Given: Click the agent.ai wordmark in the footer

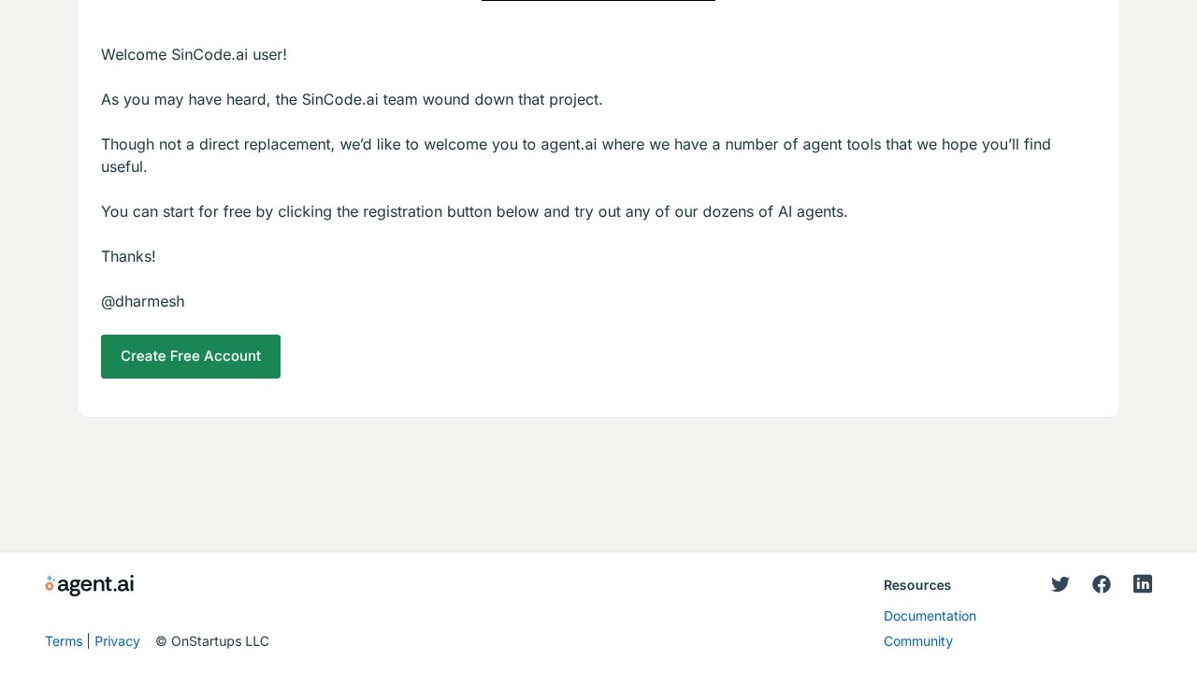Looking at the screenshot, I should pyautogui.click(x=95, y=585).
